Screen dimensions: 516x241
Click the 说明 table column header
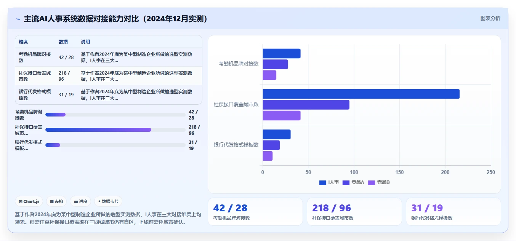pos(85,42)
